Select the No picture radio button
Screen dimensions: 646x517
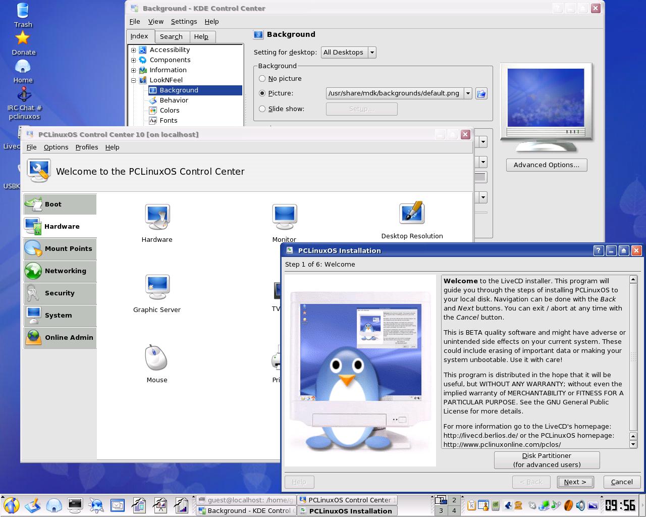click(262, 78)
